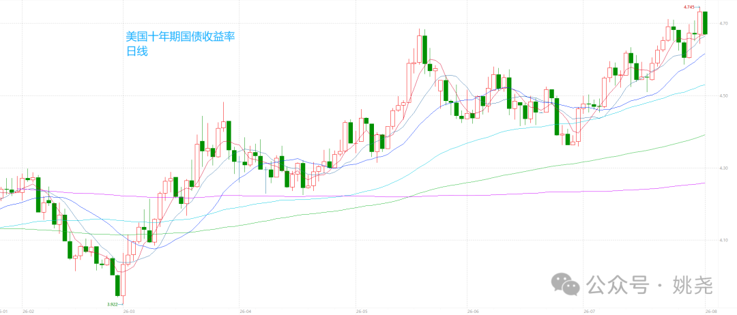Select the 4.50 y-axis value
737x315 pixels.
pos(723,95)
